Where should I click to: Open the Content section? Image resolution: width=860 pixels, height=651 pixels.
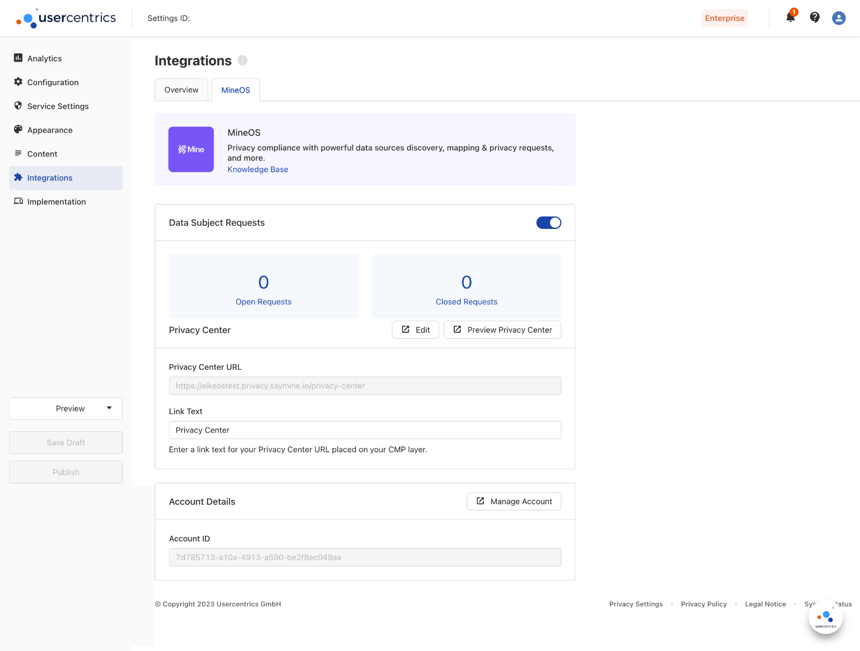click(x=66, y=154)
